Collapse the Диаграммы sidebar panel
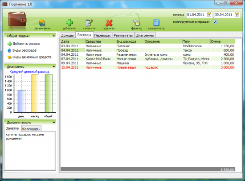This screenshot has width=245, height=181. (x=54, y=66)
